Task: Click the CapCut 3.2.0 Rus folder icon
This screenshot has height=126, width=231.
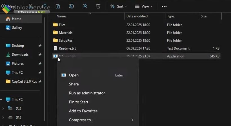Action: (8, 81)
